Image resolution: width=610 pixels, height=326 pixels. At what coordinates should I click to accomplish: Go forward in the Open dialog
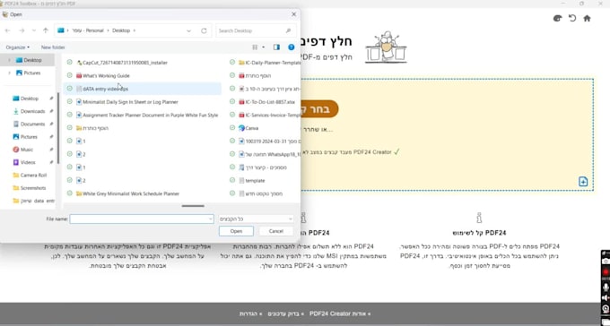[22, 30]
